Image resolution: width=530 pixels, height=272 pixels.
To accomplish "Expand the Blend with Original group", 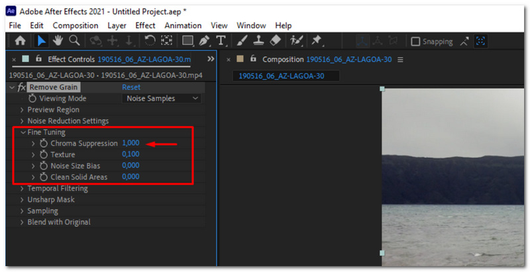I will point(22,222).
